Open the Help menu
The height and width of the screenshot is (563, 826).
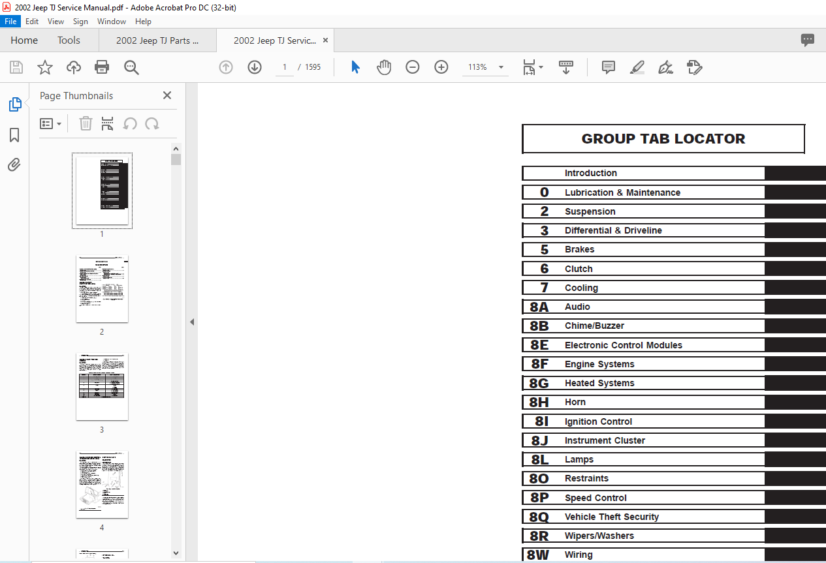pos(143,22)
